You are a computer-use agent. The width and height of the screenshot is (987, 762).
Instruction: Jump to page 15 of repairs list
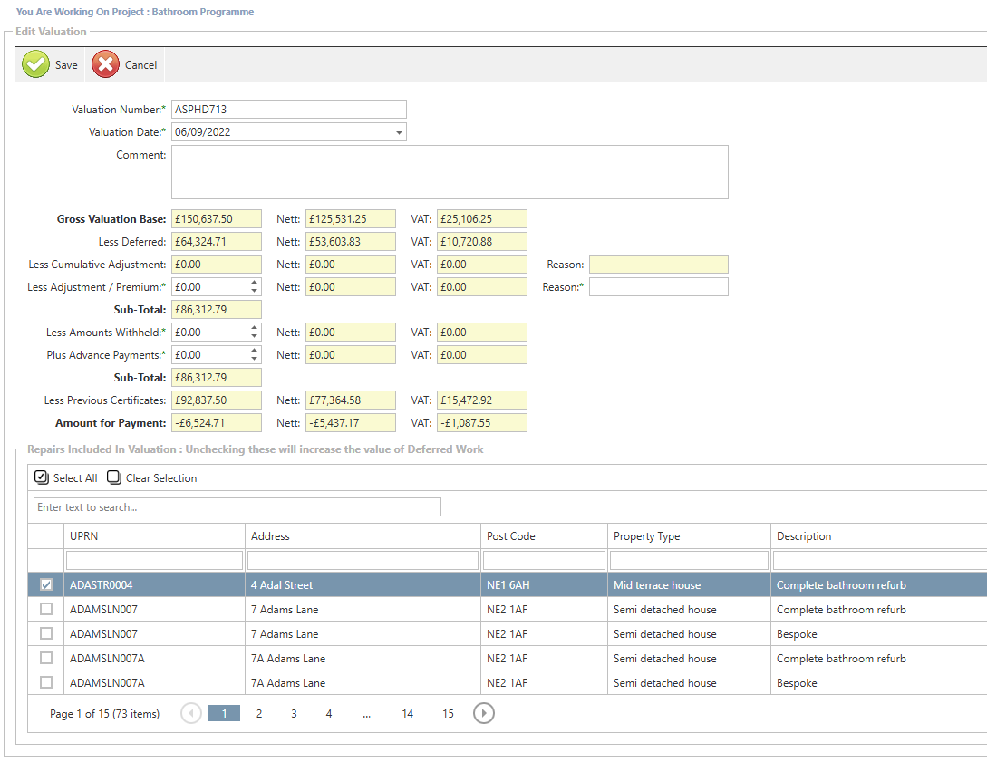click(x=448, y=714)
